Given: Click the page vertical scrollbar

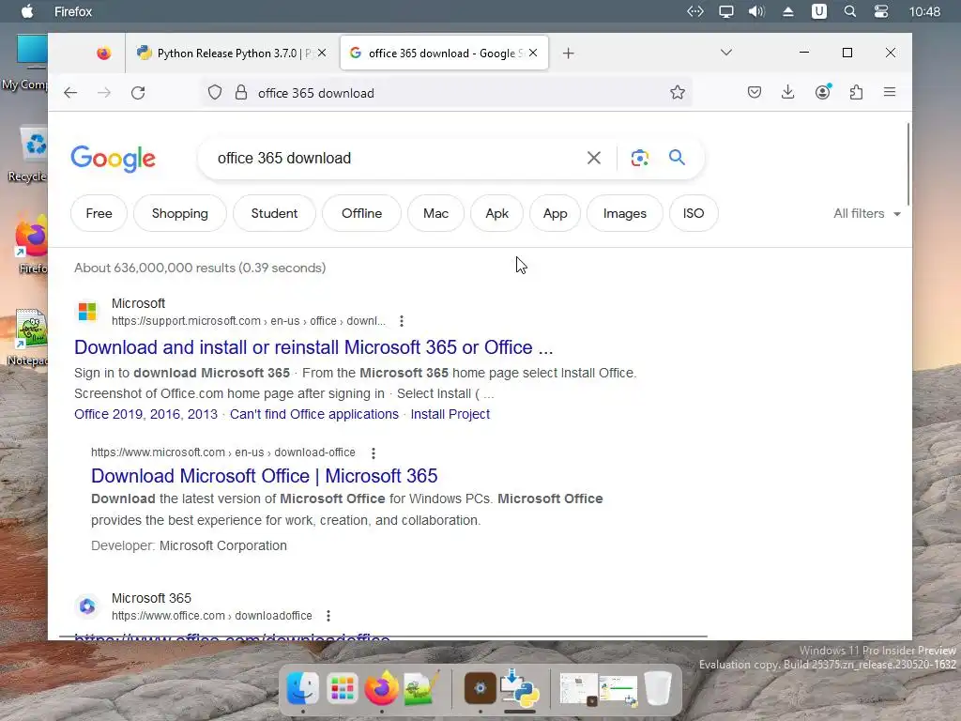Looking at the screenshot, I should (x=908, y=164).
